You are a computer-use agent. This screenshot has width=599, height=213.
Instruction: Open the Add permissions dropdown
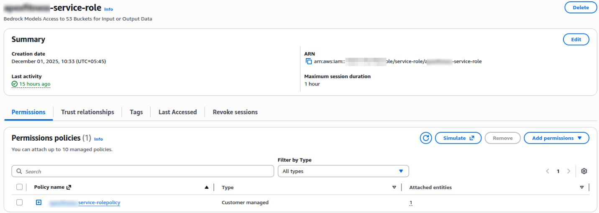[556, 138]
